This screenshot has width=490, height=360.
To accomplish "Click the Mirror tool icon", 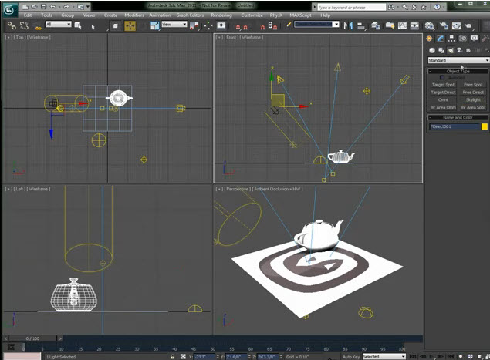I will click(348, 25).
